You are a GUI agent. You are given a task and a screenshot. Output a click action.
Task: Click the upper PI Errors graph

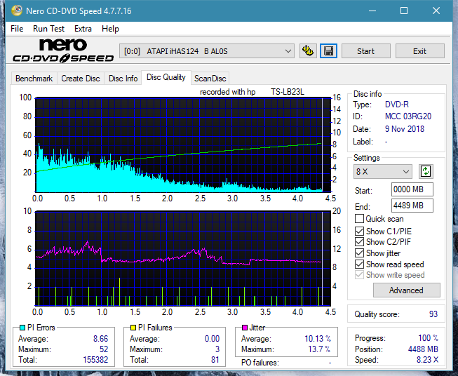click(183, 145)
